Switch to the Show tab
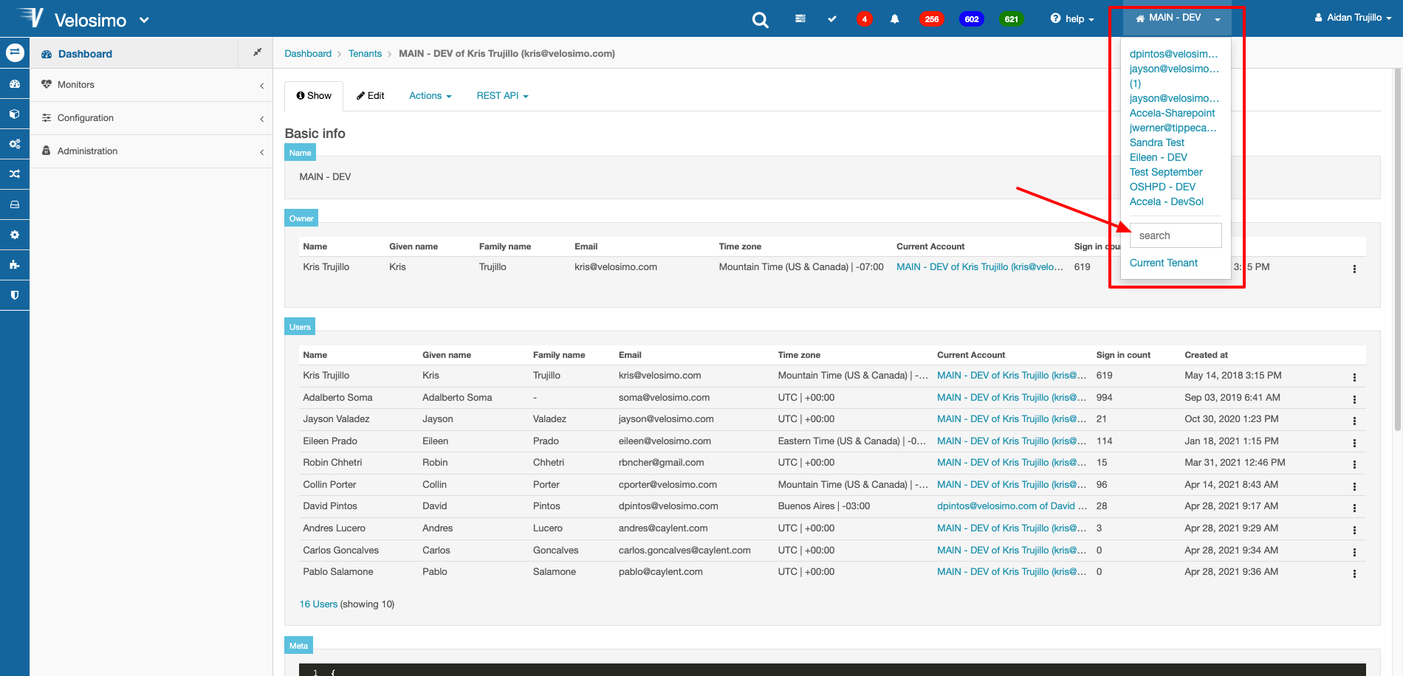Viewport: 1403px width, 676px height. click(x=314, y=96)
